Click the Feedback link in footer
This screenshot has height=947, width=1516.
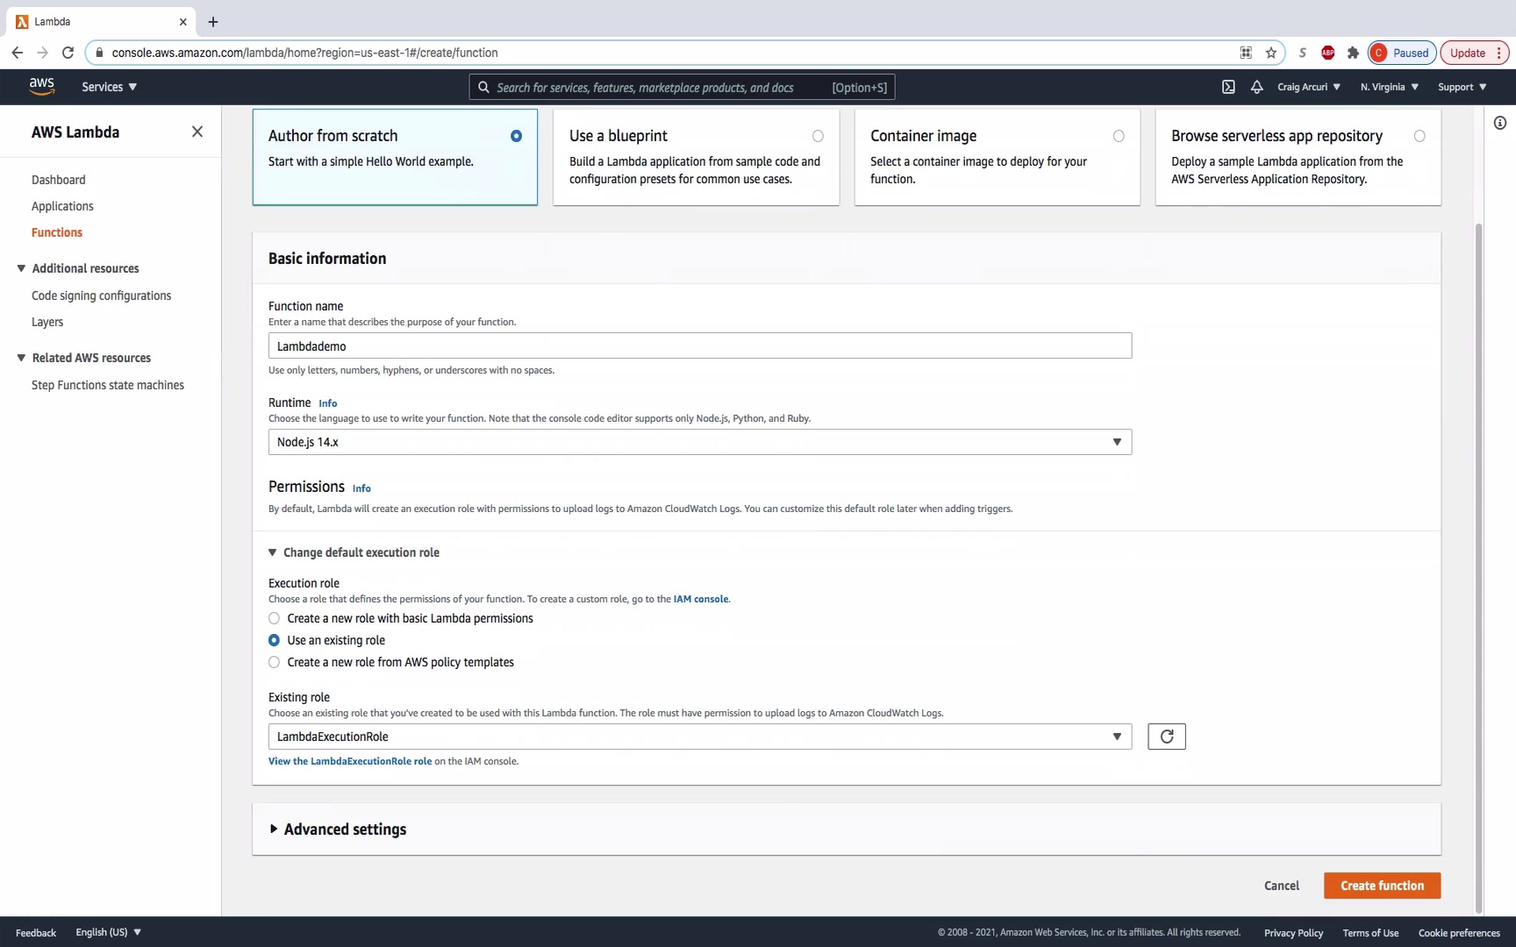(x=36, y=933)
